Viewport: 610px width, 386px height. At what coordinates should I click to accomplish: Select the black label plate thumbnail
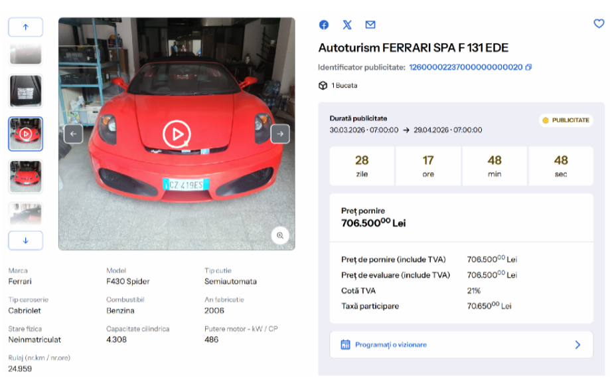point(26,91)
